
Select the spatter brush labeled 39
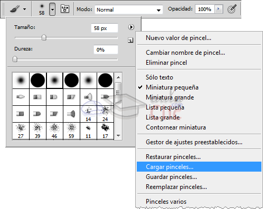(37, 131)
